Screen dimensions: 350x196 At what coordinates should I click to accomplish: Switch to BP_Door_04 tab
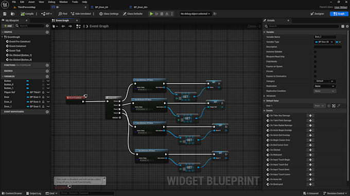[x=101, y=7]
